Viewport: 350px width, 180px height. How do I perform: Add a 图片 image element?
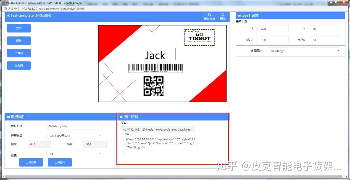coord(19,41)
